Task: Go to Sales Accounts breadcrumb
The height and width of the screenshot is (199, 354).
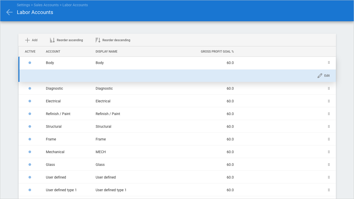Action: 46,5
